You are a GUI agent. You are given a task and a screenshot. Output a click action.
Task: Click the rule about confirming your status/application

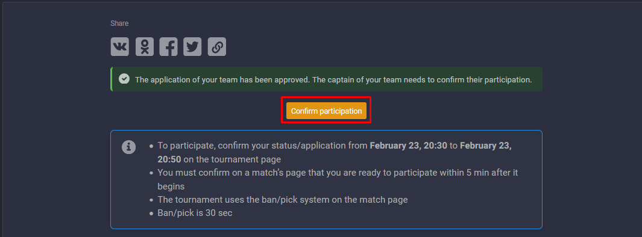(335, 152)
